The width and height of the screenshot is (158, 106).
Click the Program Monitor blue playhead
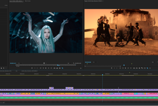pyautogui.click(x=124, y=65)
